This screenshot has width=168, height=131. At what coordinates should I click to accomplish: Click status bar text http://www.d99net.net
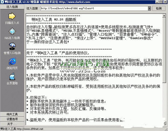point(30,129)
